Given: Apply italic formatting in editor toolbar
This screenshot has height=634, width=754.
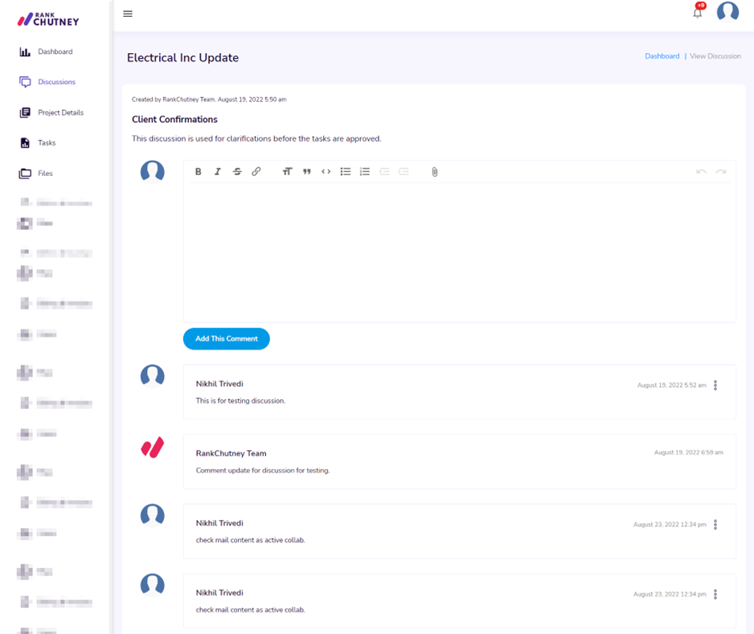Looking at the screenshot, I should (x=217, y=172).
